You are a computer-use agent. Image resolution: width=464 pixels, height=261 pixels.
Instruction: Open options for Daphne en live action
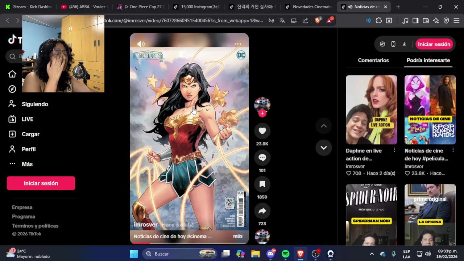point(394,150)
